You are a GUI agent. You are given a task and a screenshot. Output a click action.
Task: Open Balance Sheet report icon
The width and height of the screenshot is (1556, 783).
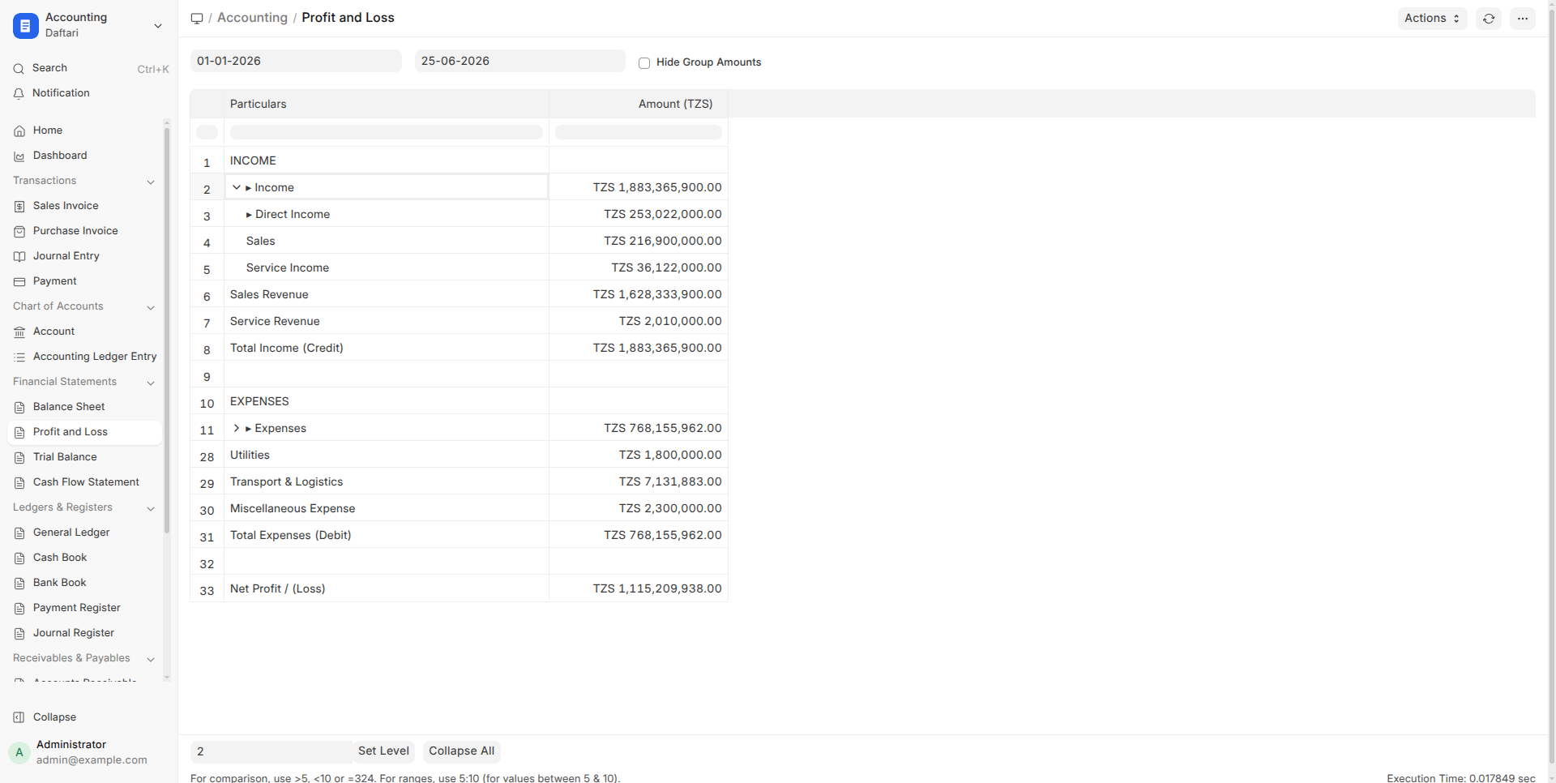(19, 407)
